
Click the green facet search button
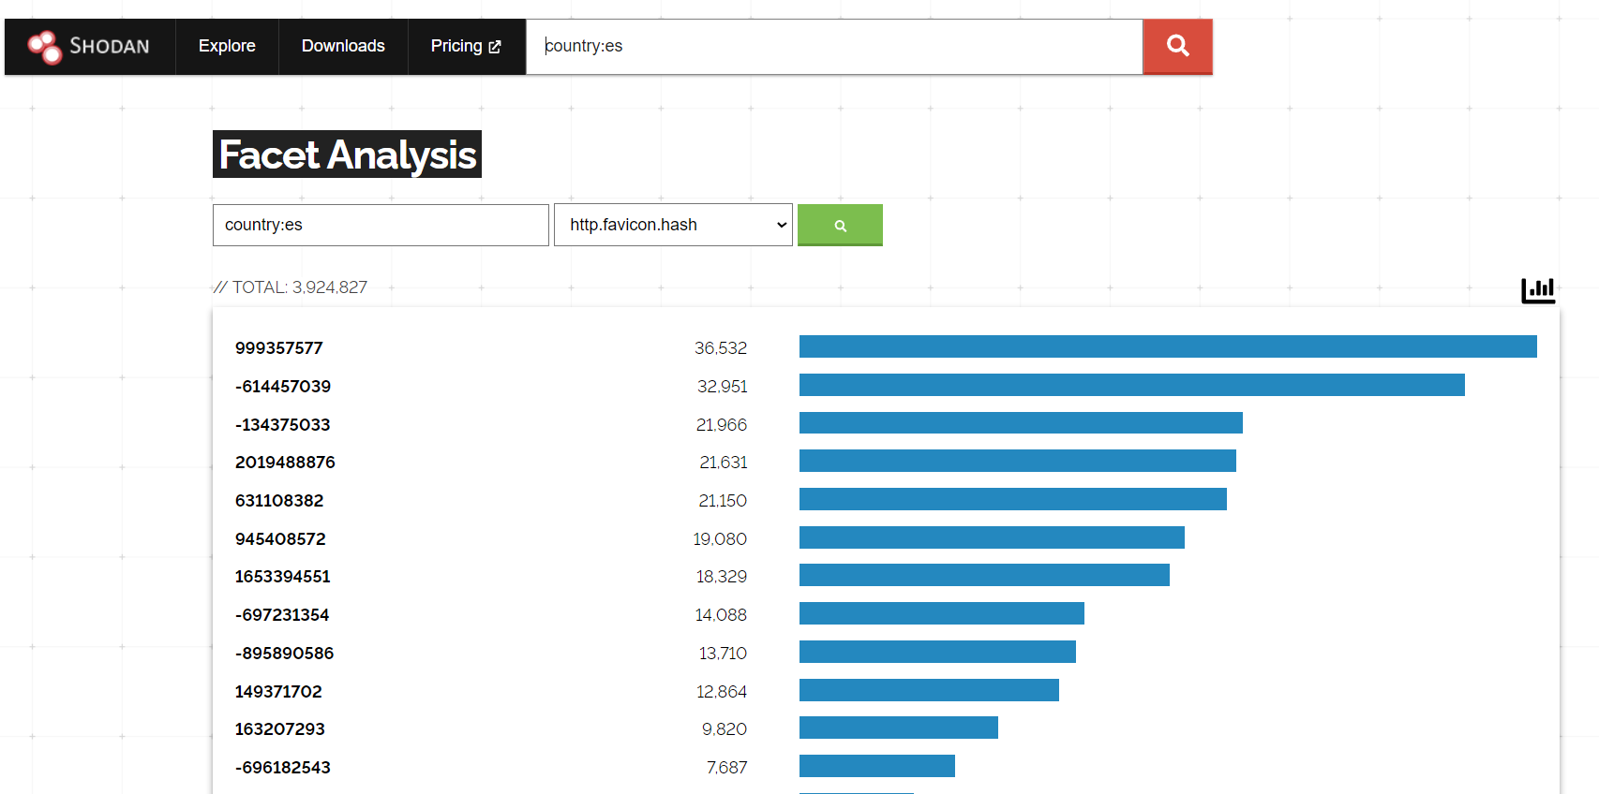coord(840,225)
